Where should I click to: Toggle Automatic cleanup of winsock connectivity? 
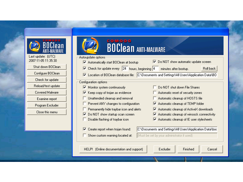click(x=155, y=114)
